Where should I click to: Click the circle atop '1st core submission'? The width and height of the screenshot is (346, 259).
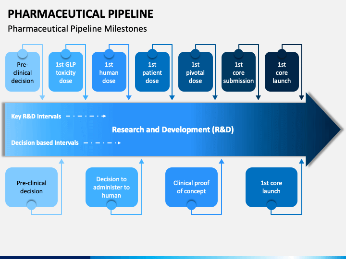tap(238, 53)
